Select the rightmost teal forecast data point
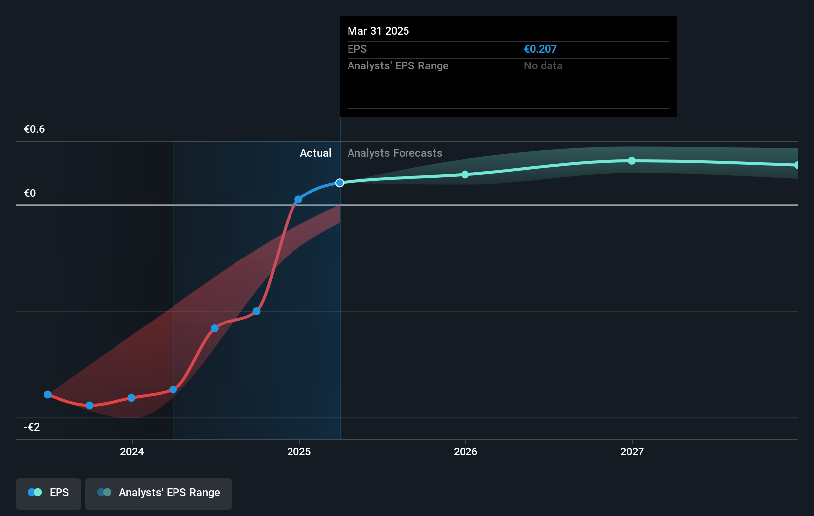 tap(798, 164)
